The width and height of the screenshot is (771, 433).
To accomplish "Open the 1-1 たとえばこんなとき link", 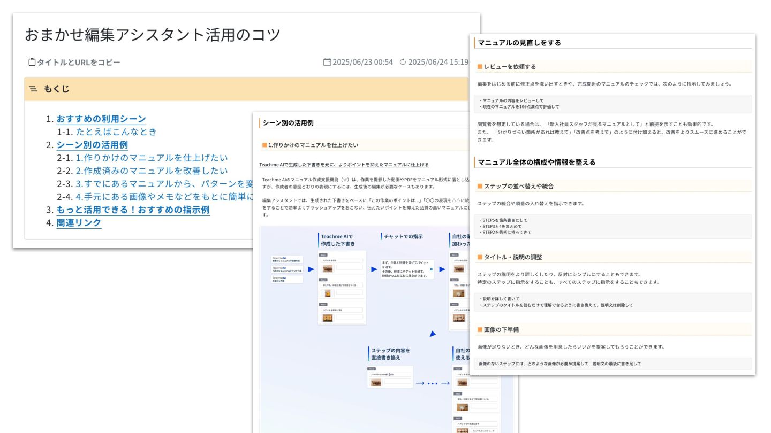I will pyautogui.click(x=116, y=132).
